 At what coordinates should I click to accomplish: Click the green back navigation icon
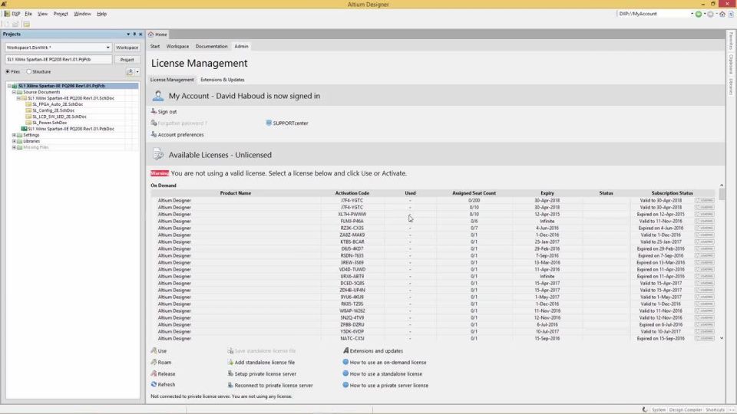click(x=699, y=14)
